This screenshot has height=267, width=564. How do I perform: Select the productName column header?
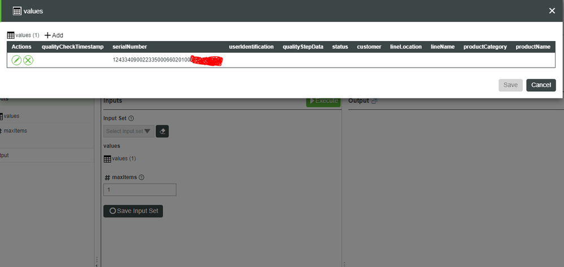coord(533,47)
